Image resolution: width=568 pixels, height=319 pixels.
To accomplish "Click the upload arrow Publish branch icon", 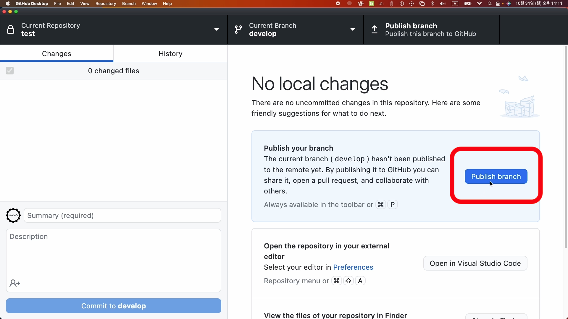I will coord(375,30).
